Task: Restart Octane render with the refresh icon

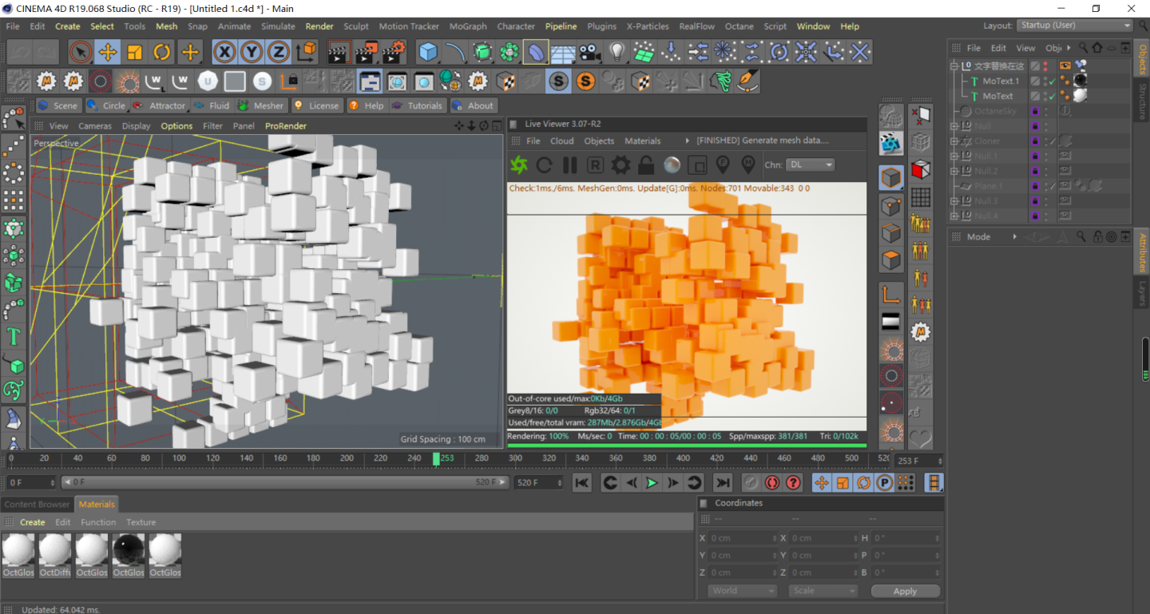Action: point(545,165)
